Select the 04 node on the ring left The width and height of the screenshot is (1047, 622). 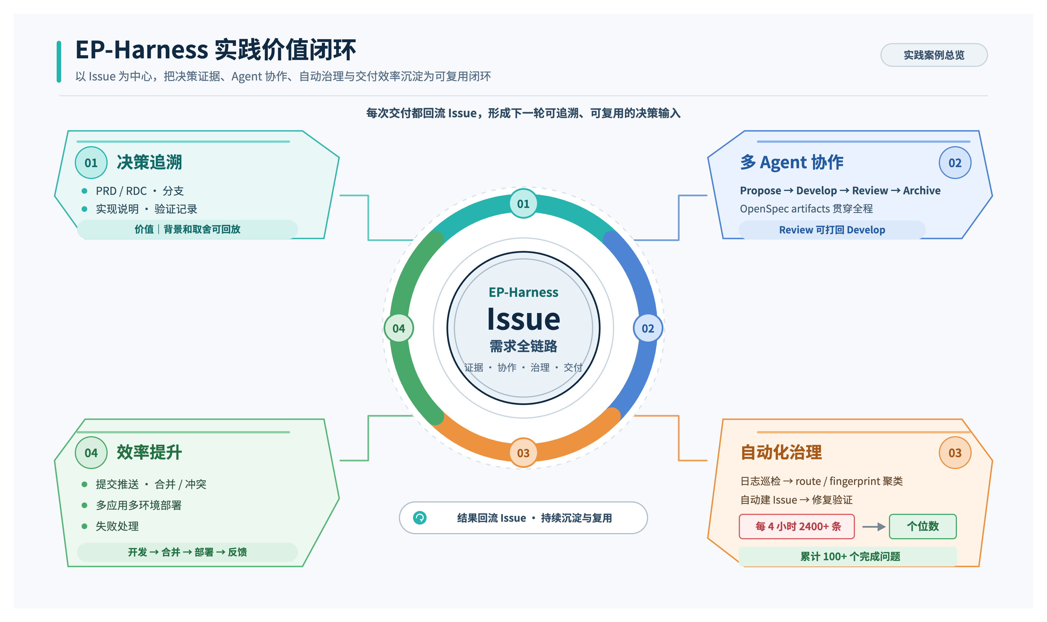click(x=399, y=328)
